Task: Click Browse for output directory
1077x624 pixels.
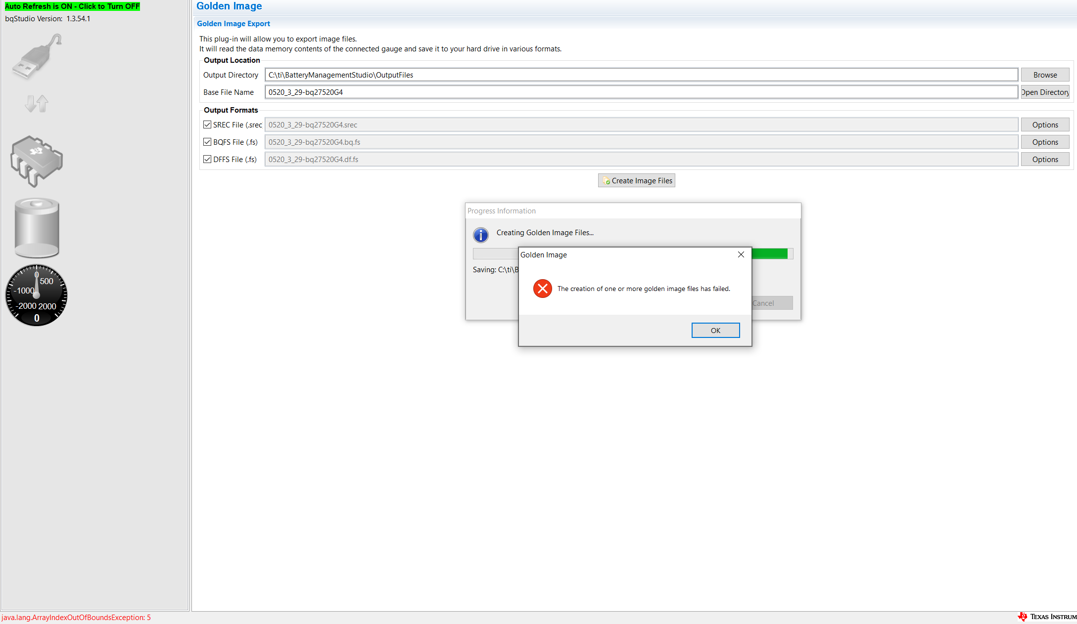Action: 1044,75
